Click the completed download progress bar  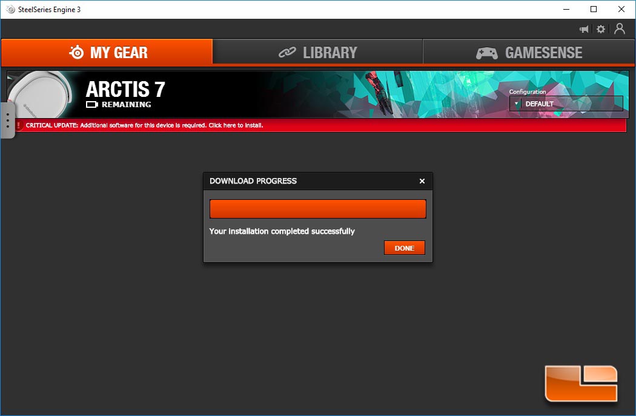tap(317, 209)
